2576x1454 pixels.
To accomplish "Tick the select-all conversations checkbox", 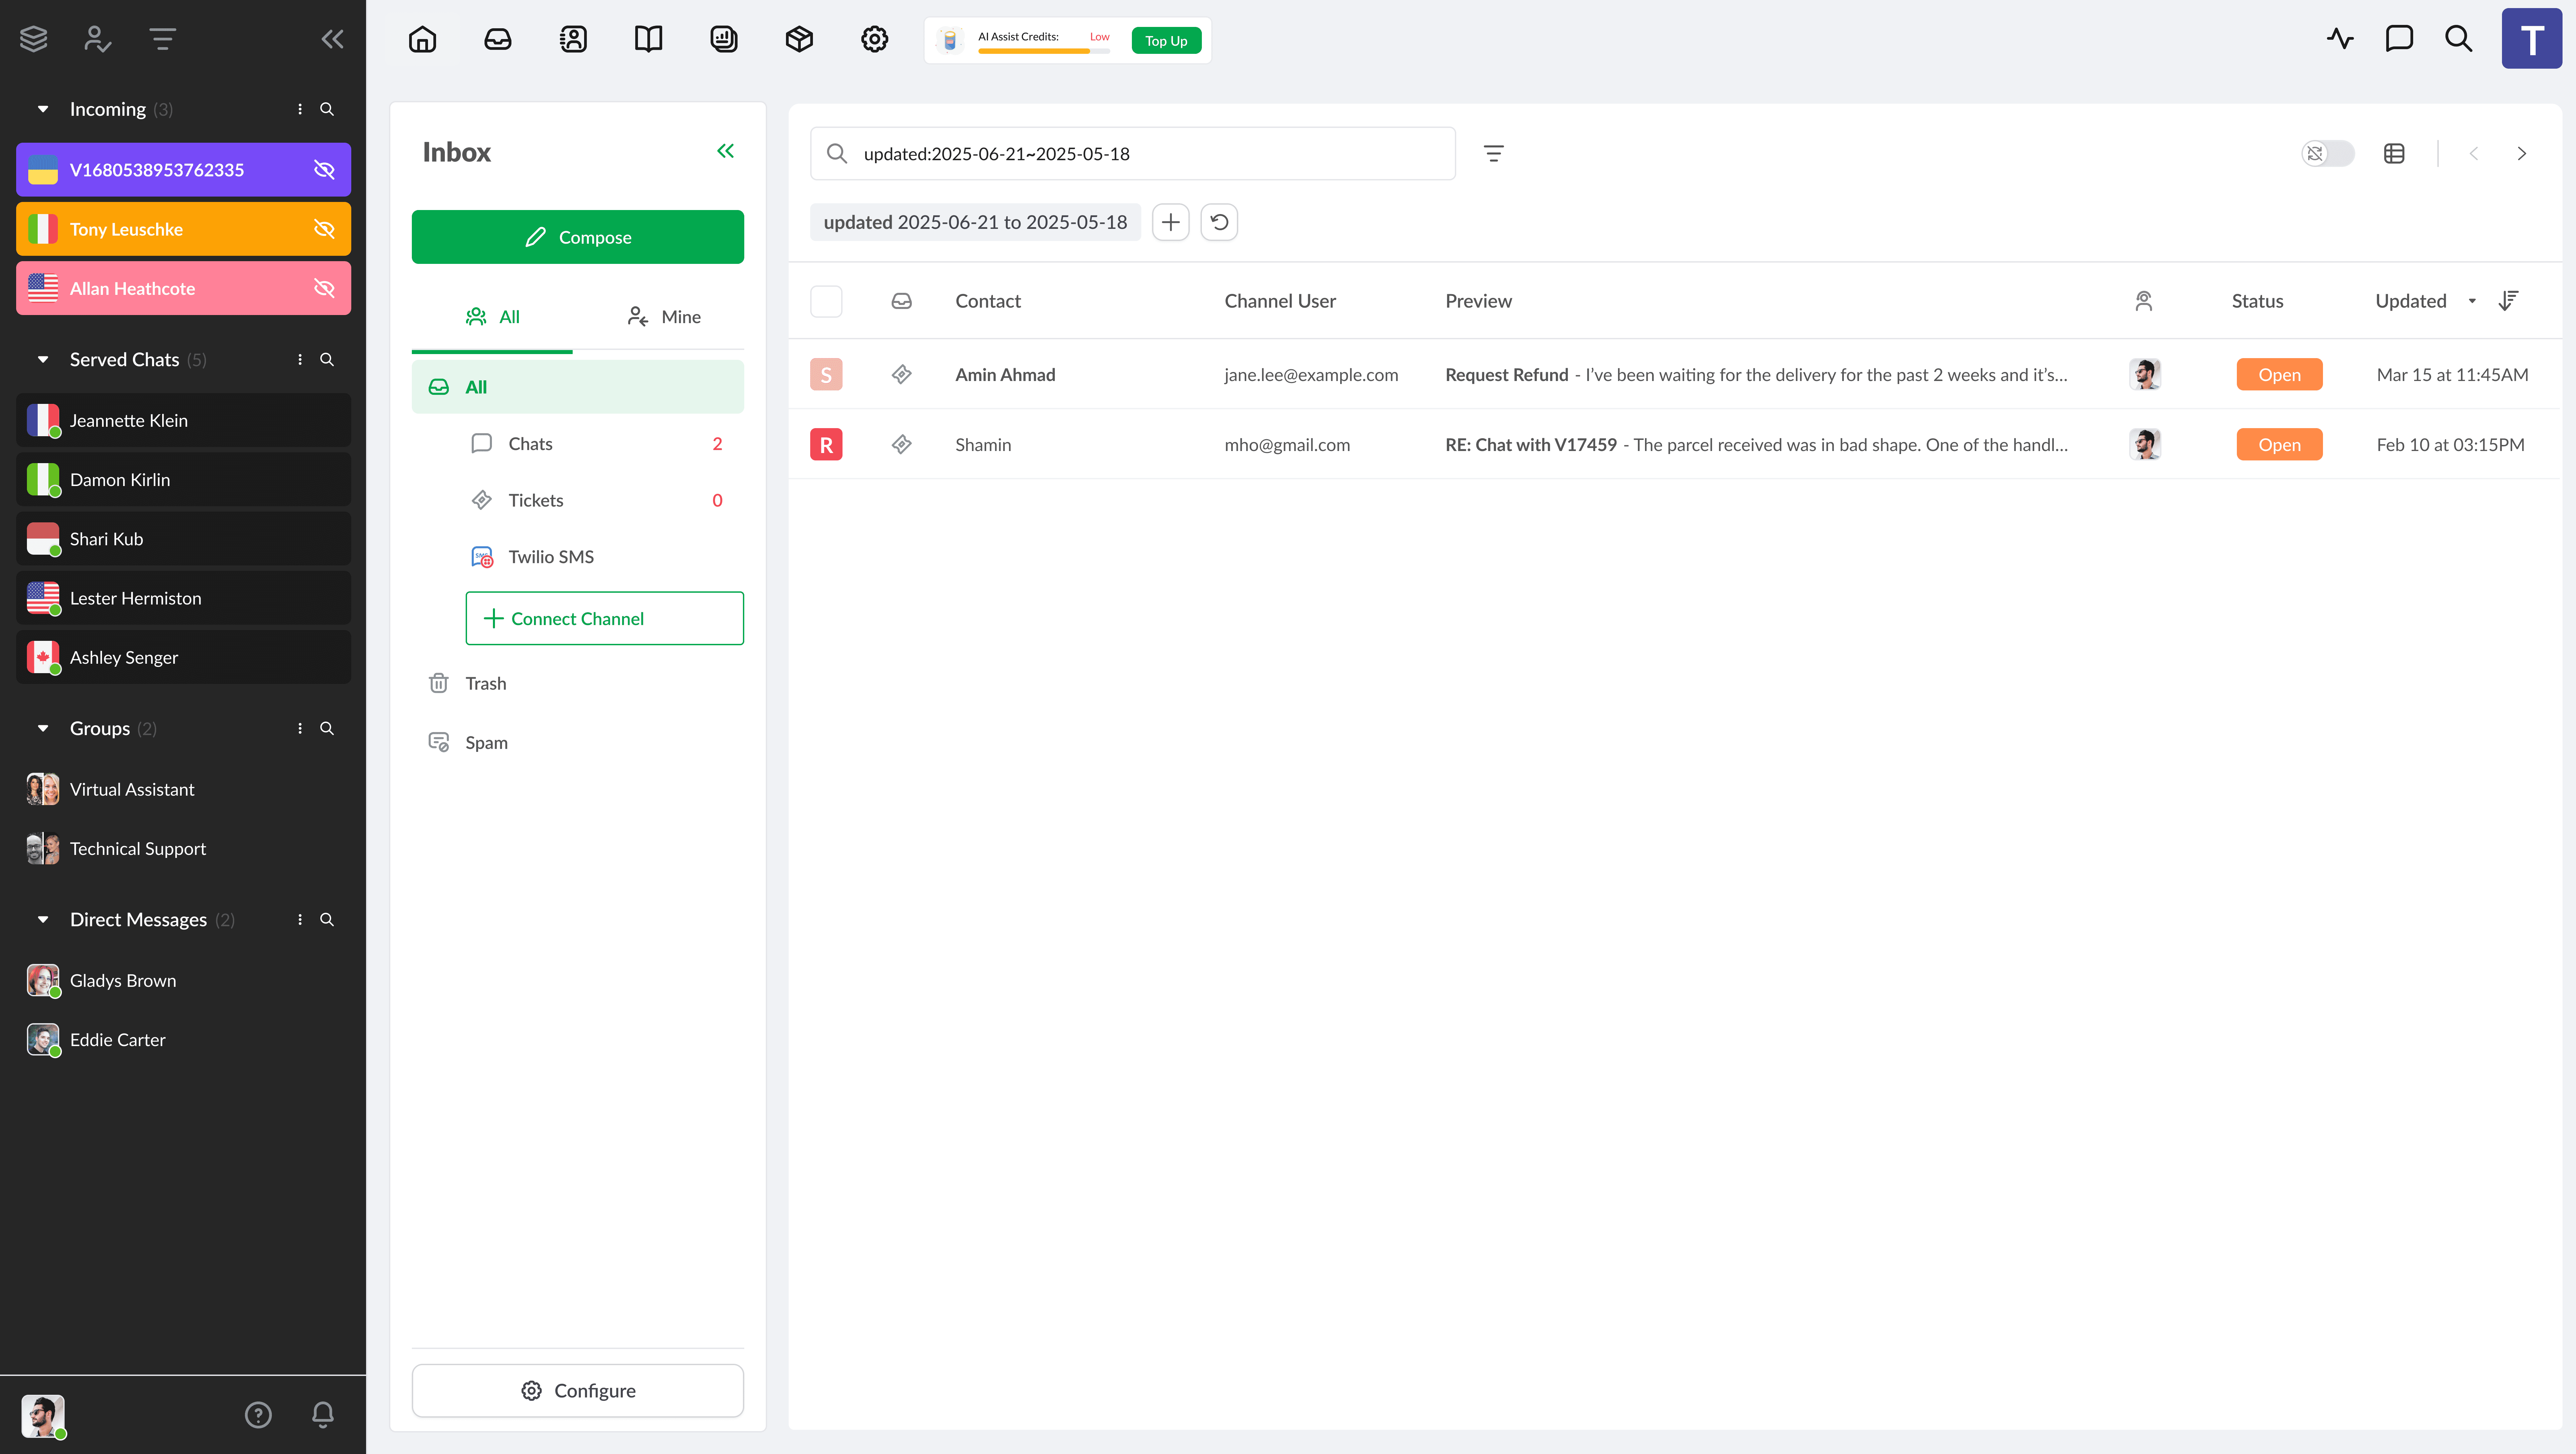I will click(x=826, y=301).
